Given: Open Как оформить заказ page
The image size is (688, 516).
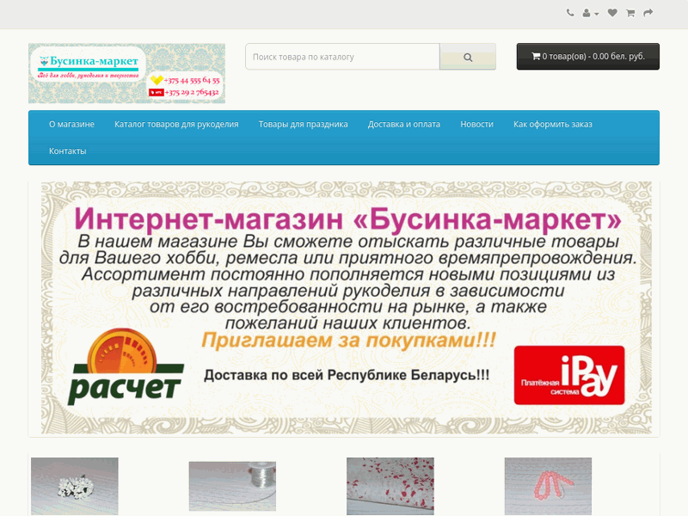Looking at the screenshot, I should [x=553, y=124].
